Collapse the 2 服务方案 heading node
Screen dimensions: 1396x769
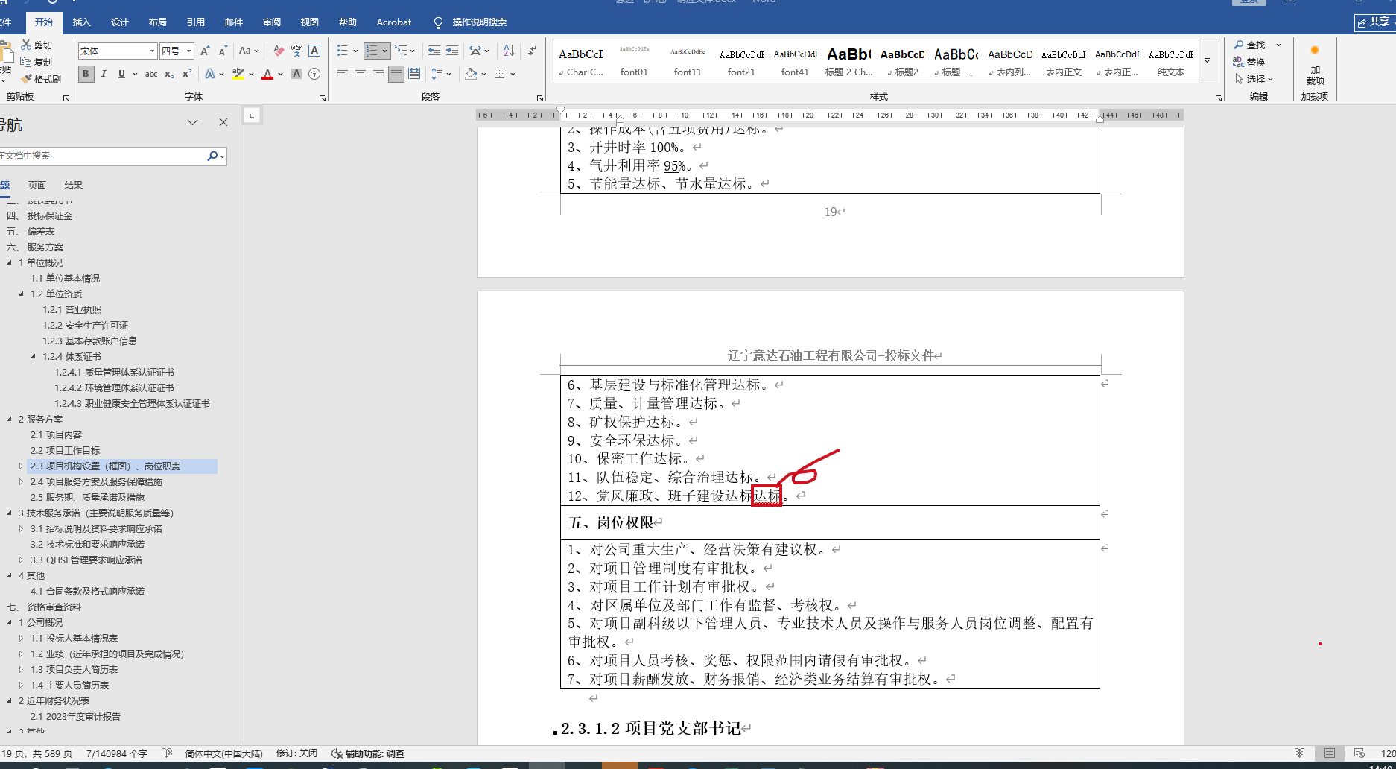point(9,420)
